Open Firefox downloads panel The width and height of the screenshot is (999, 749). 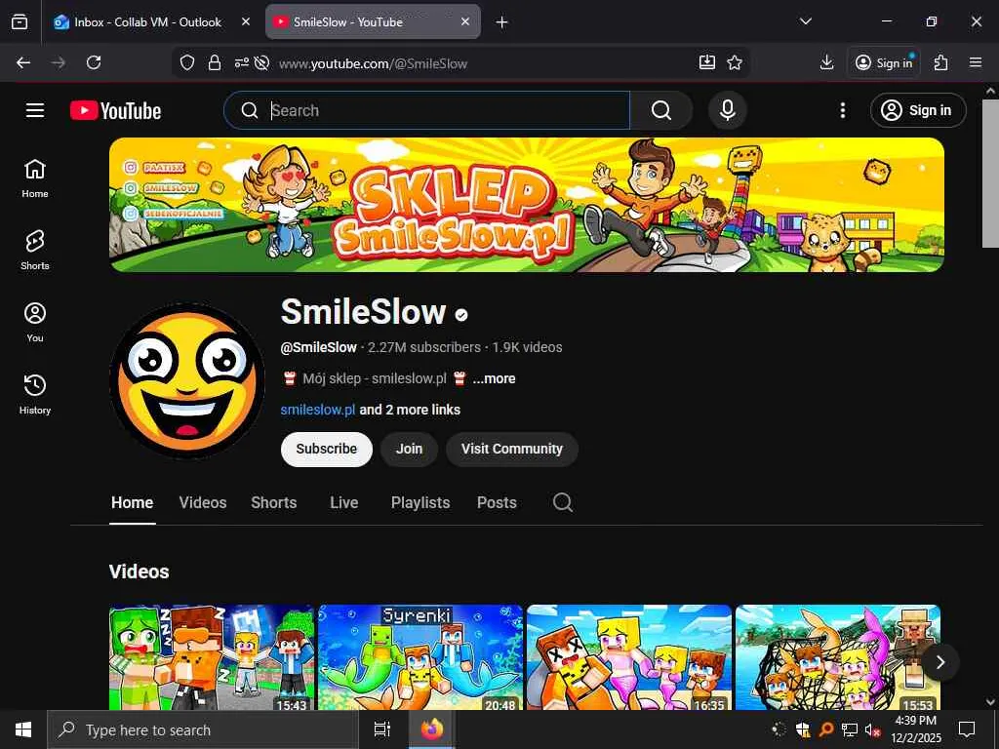pos(826,62)
